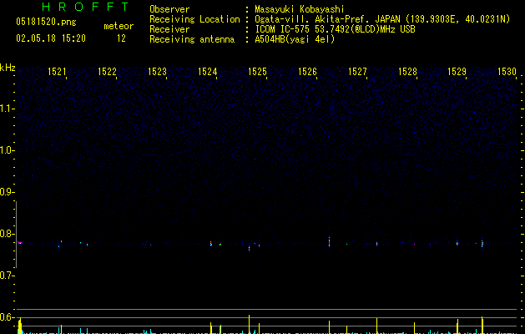Click the 1526 time marker
525x334 pixels.
pyautogui.click(x=307, y=72)
